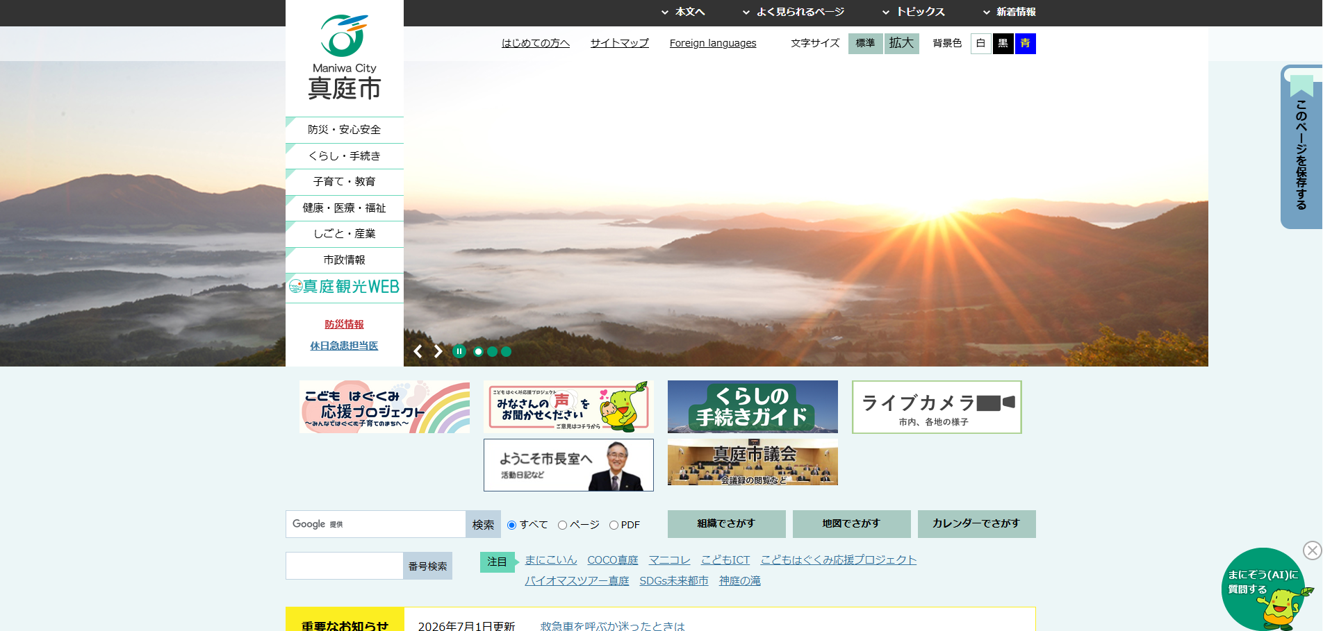Open the Foreign languages link

[713, 43]
